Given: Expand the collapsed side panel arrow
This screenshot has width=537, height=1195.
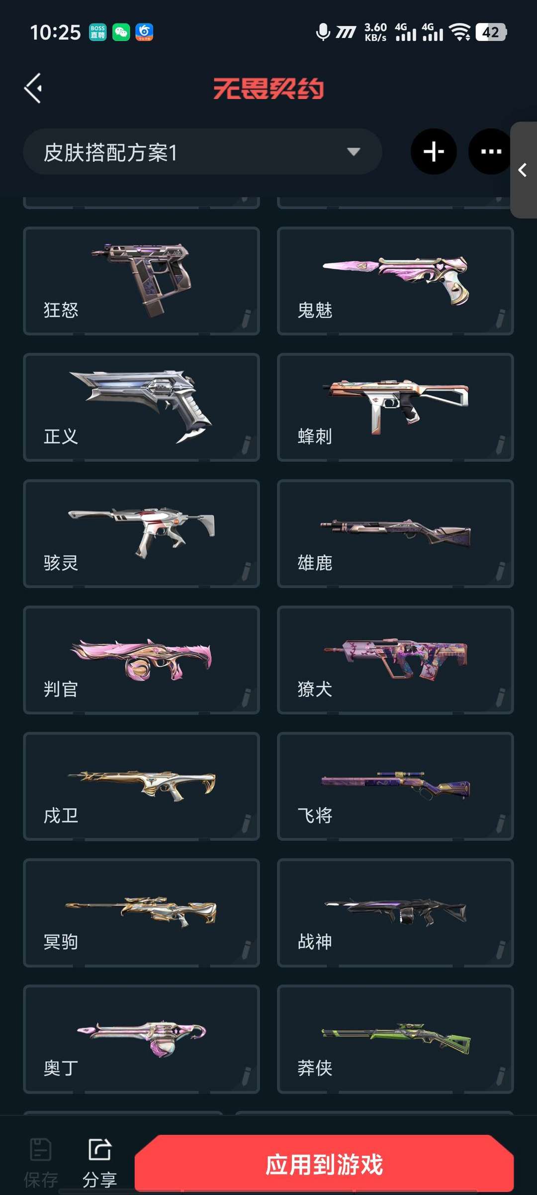Looking at the screenshot, I should point(523,170).
